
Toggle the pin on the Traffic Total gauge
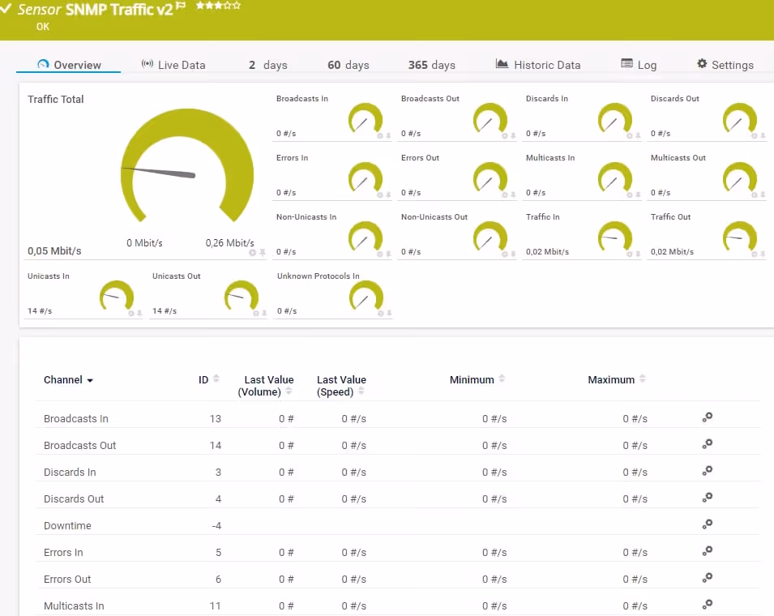click(x=263, y=253)
